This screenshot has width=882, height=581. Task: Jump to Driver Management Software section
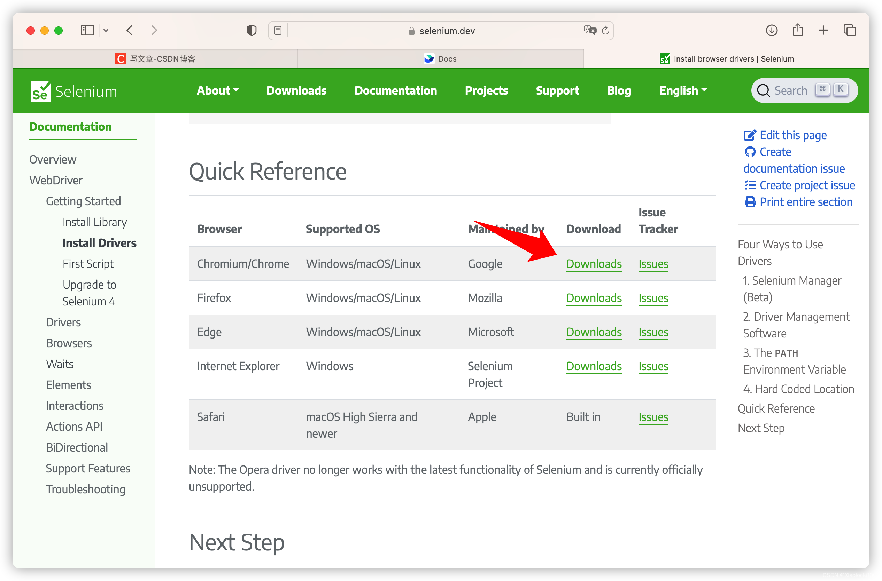tap(796, 325)
